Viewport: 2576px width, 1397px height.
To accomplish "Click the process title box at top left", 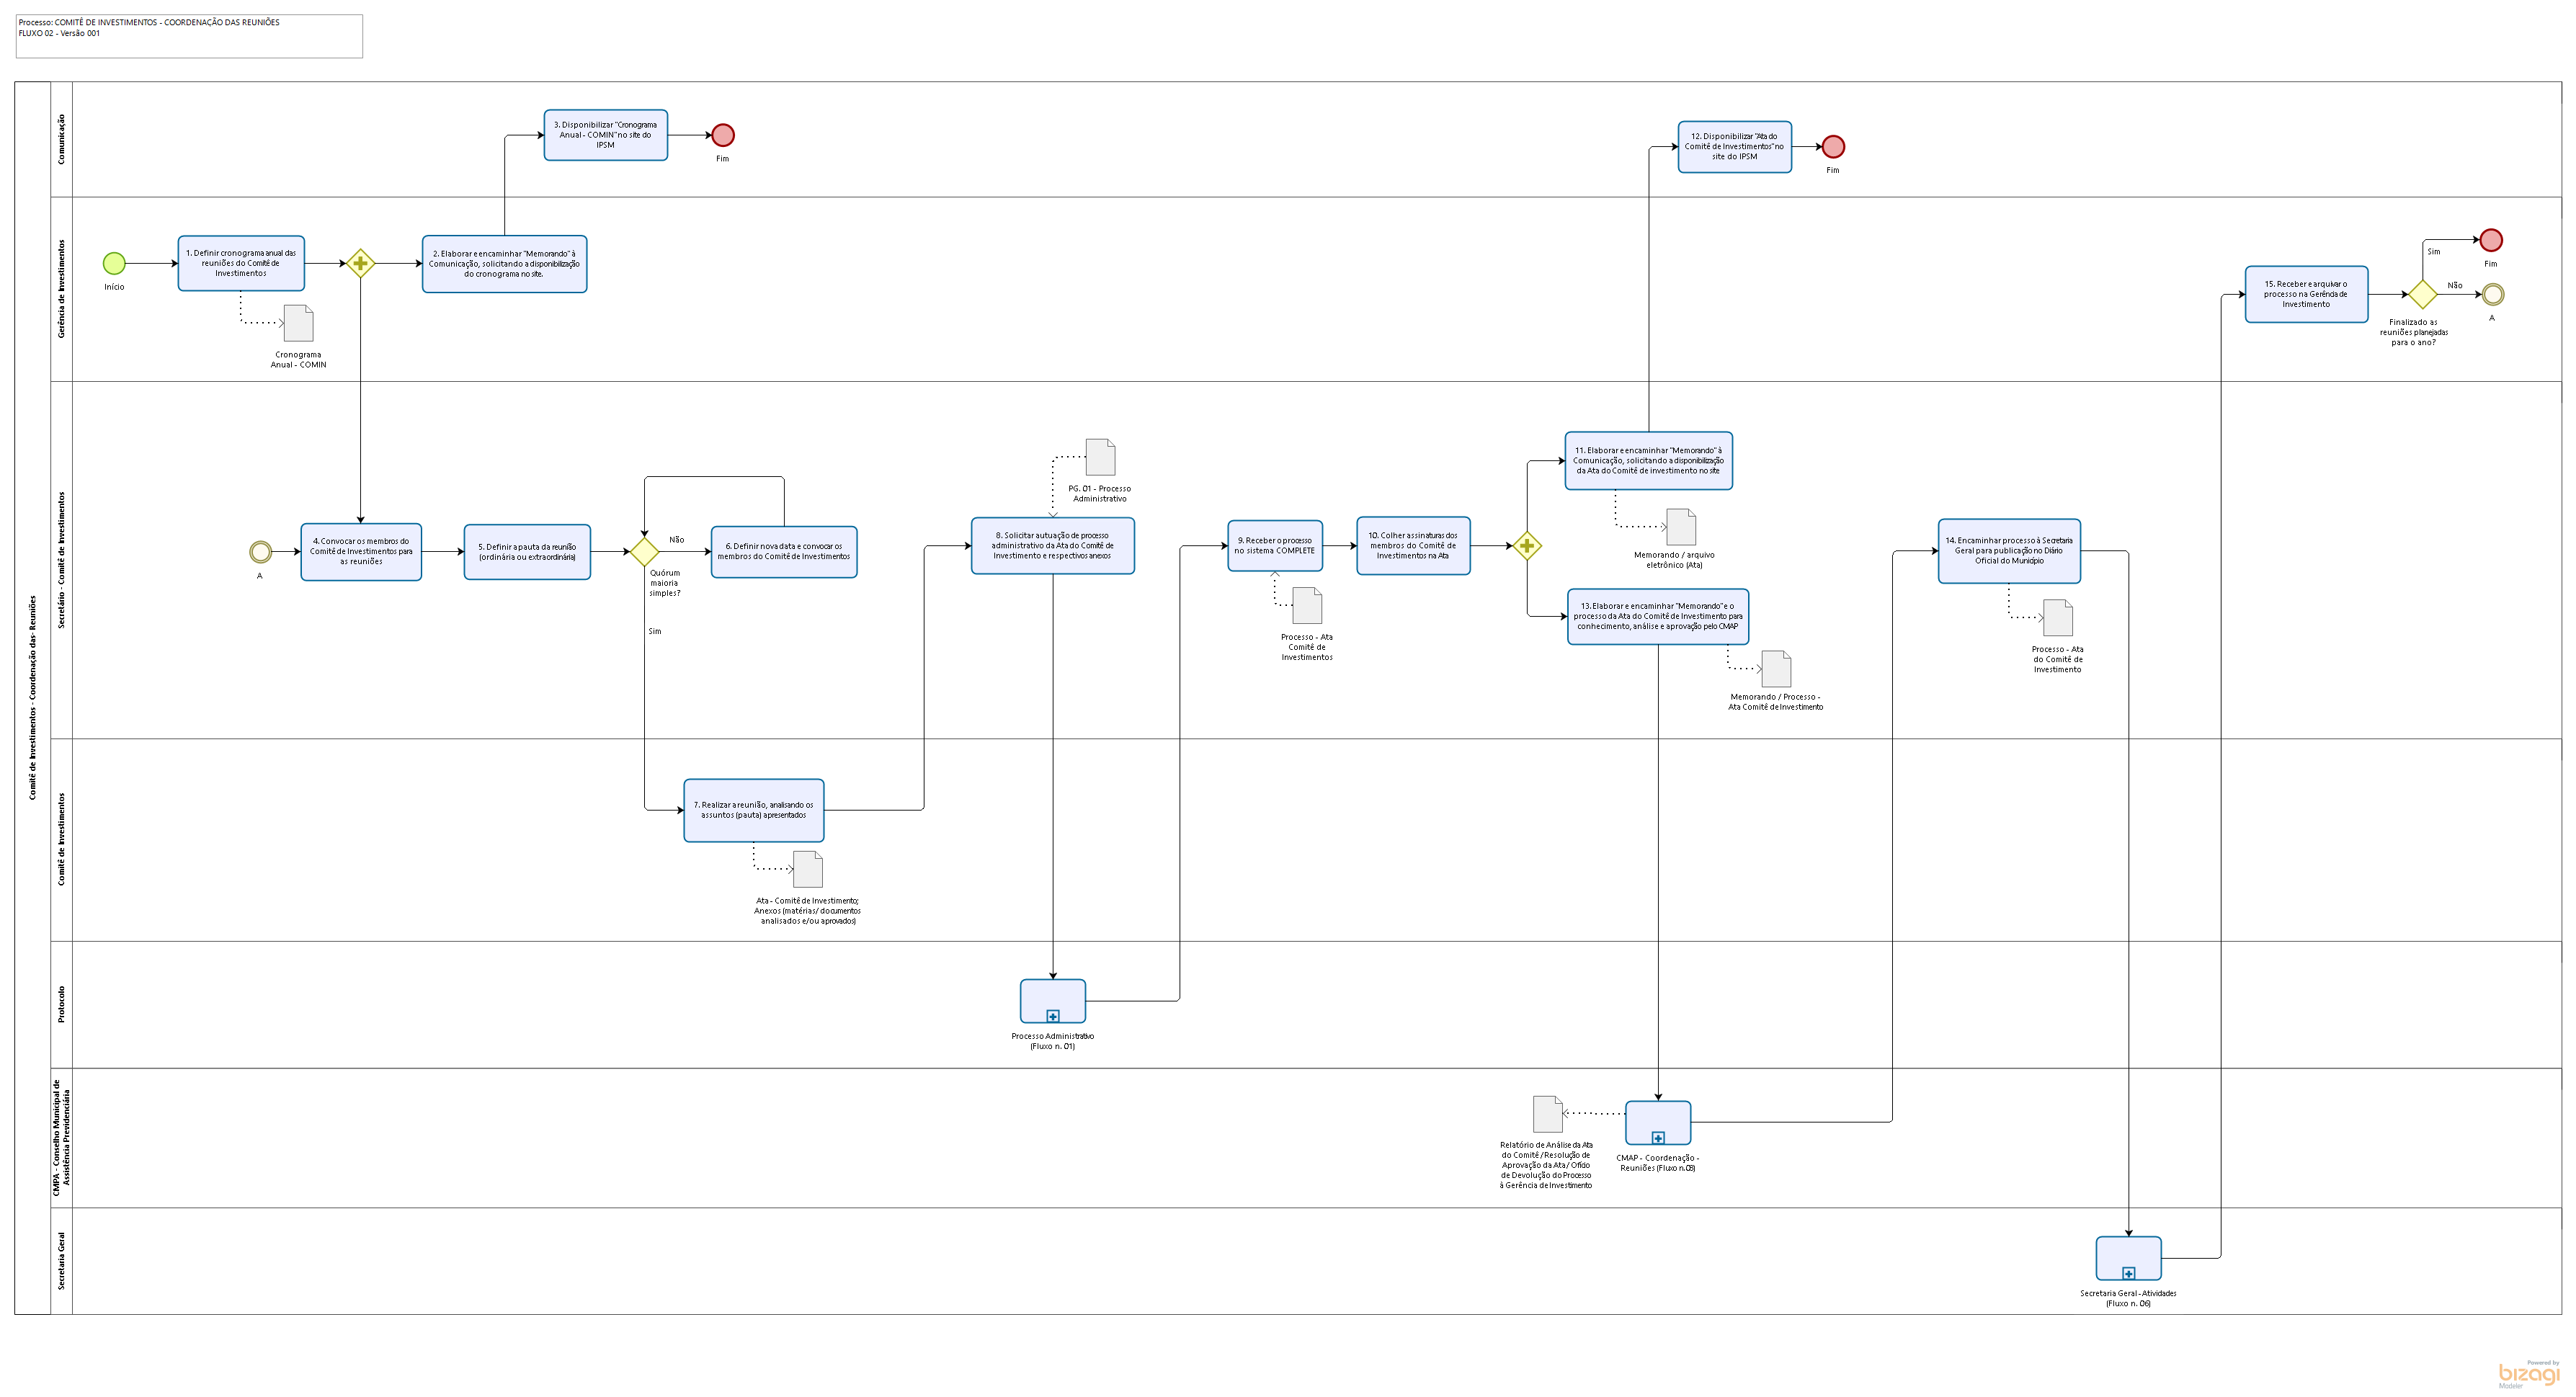I will [x=189, y=35].
